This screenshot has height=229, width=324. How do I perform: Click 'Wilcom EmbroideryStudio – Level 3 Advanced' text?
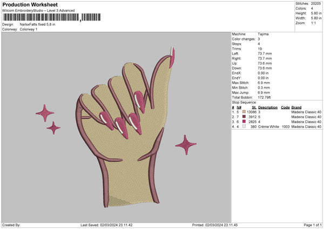pos(38,11)
